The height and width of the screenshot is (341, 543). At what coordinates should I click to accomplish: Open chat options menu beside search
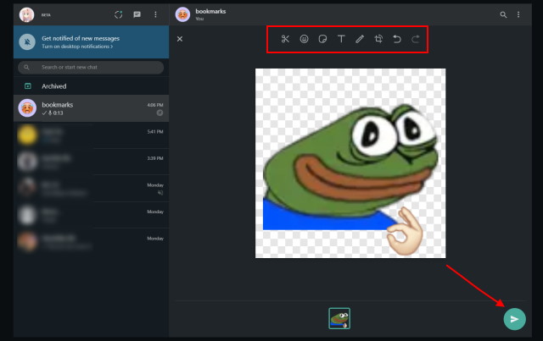tap(518, 14)
